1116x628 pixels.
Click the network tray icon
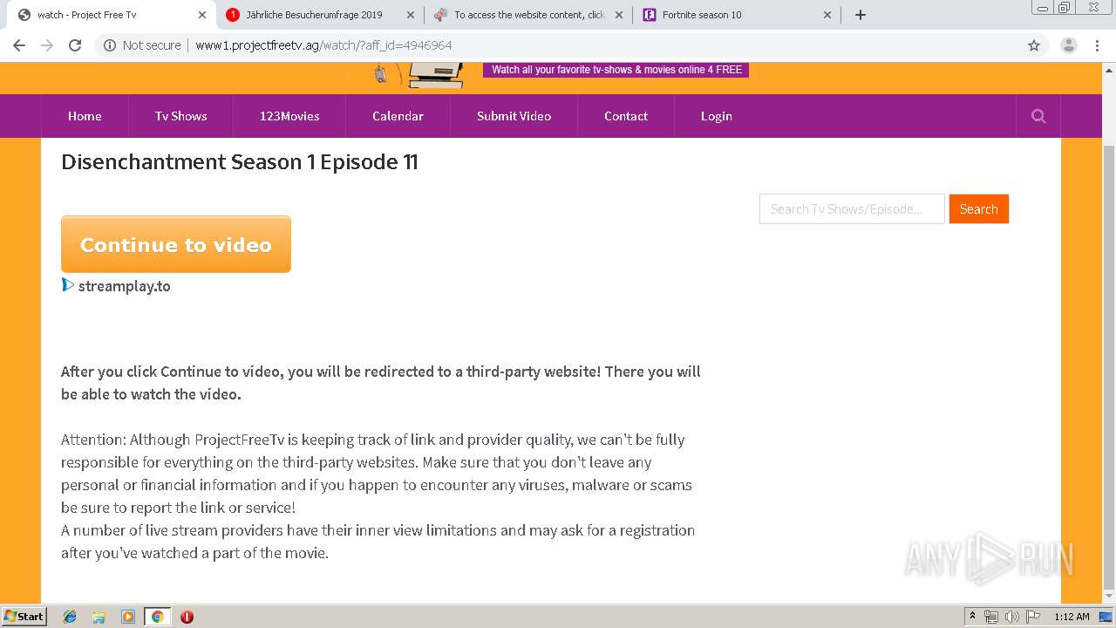pyautogui.click(x=991, y=617)
